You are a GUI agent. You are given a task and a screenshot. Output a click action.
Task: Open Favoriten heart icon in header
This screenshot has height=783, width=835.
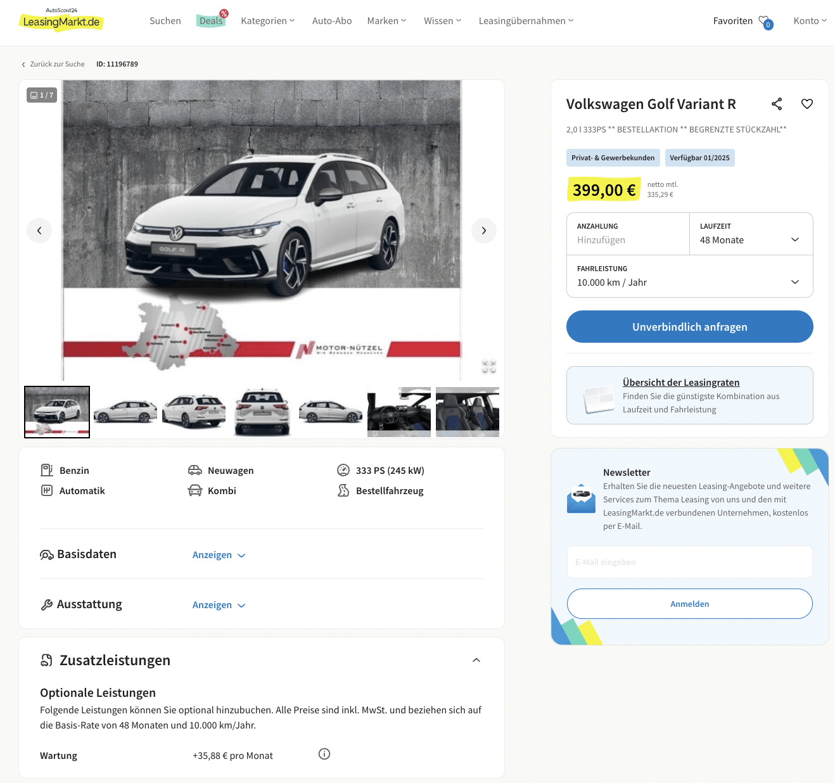(x=765, y=22)
